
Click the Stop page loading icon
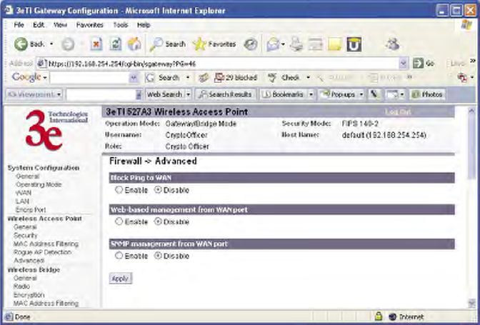click(x=96, y=44)
